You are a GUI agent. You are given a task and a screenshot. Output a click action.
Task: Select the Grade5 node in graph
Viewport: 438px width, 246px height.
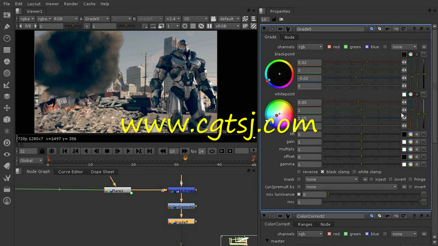coord(181,222)
